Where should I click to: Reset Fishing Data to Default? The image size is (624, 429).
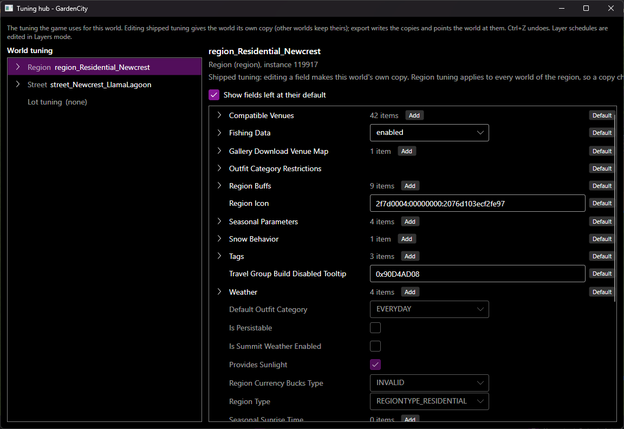[x=602, y=133]
